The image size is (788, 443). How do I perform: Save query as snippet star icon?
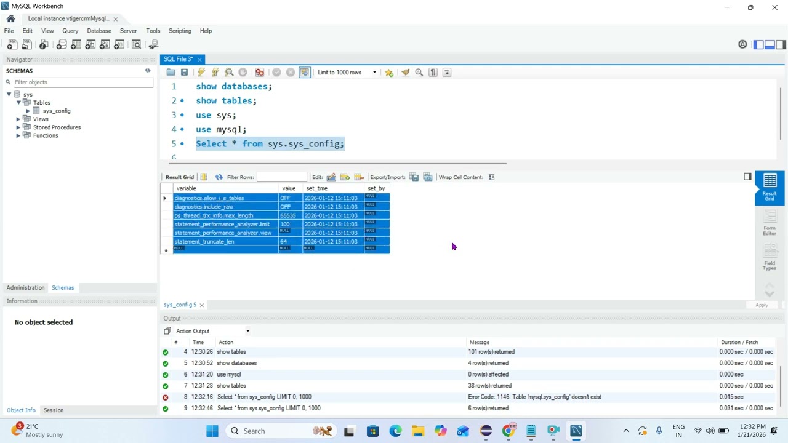pos(389,73)
